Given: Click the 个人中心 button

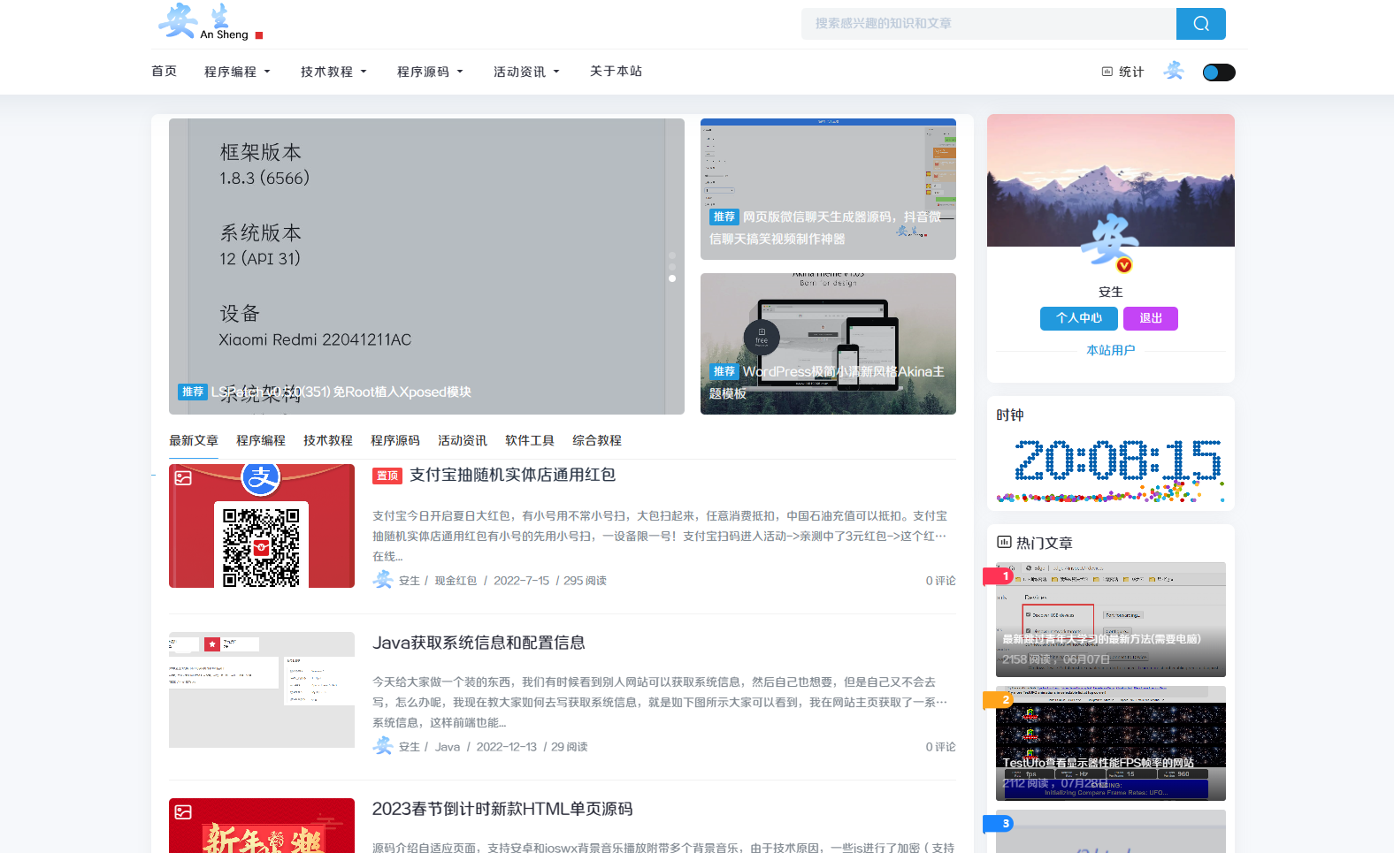Looking at the screenshot, I should [x=1079, y=318].
